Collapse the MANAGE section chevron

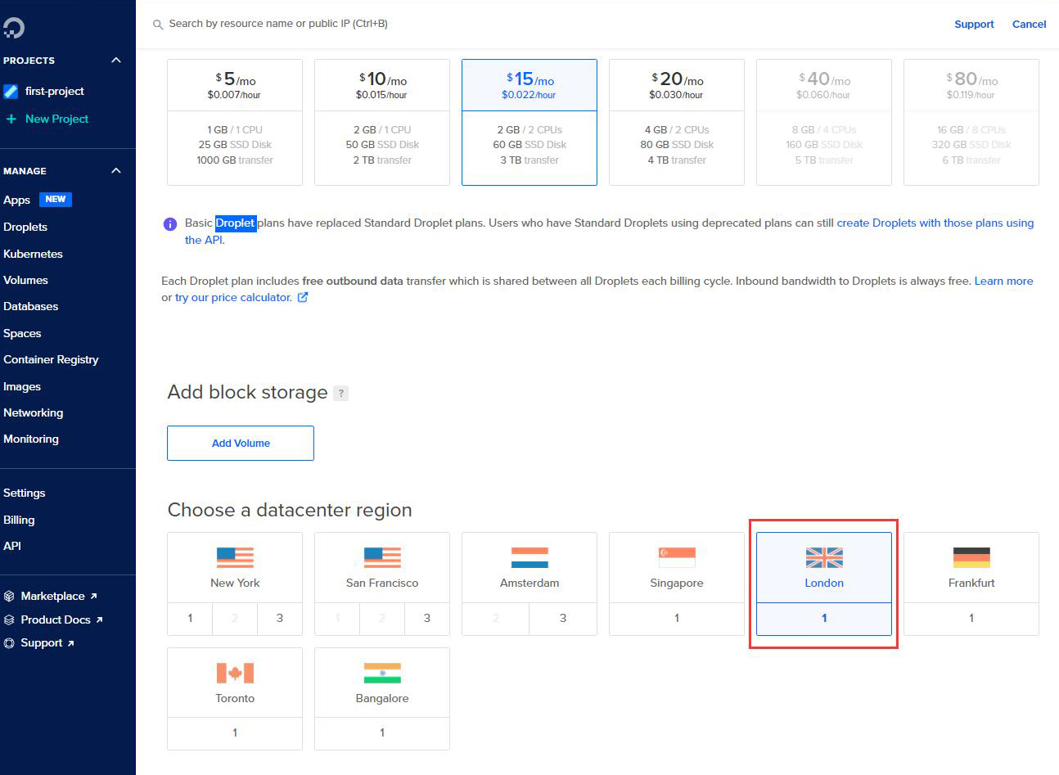point(116,171)
